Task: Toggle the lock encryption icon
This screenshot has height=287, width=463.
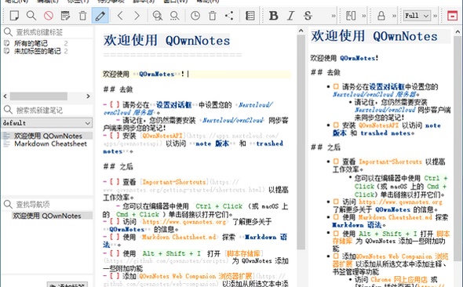Action: tap(381, 16)
